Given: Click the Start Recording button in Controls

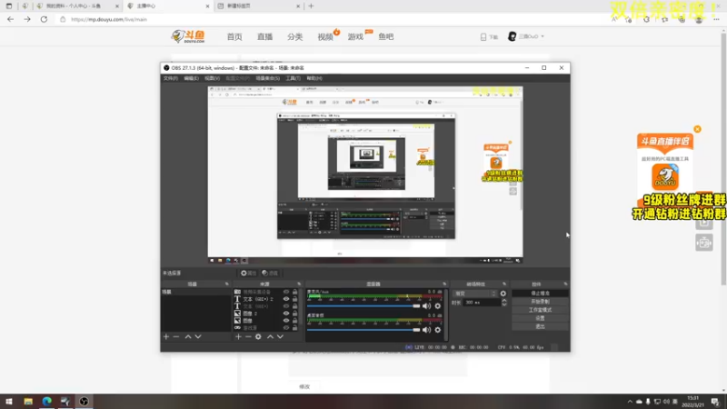Looking at the screenshot, I should pyautogui.click(x=540, y=302).
